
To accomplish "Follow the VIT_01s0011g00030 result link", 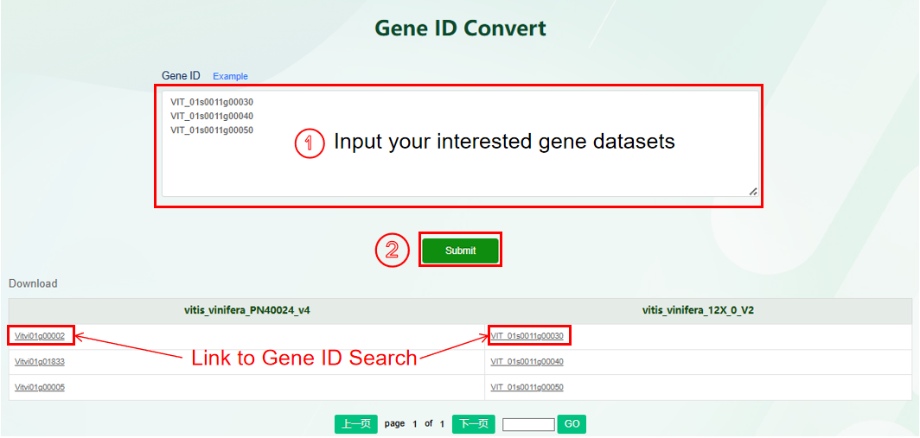I will pos(527,336).
